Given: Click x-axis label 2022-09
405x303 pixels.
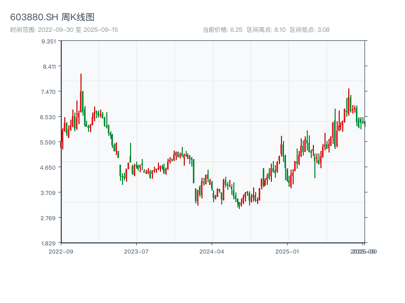Looking at the screenshot, I should click(x=61, y=251).
